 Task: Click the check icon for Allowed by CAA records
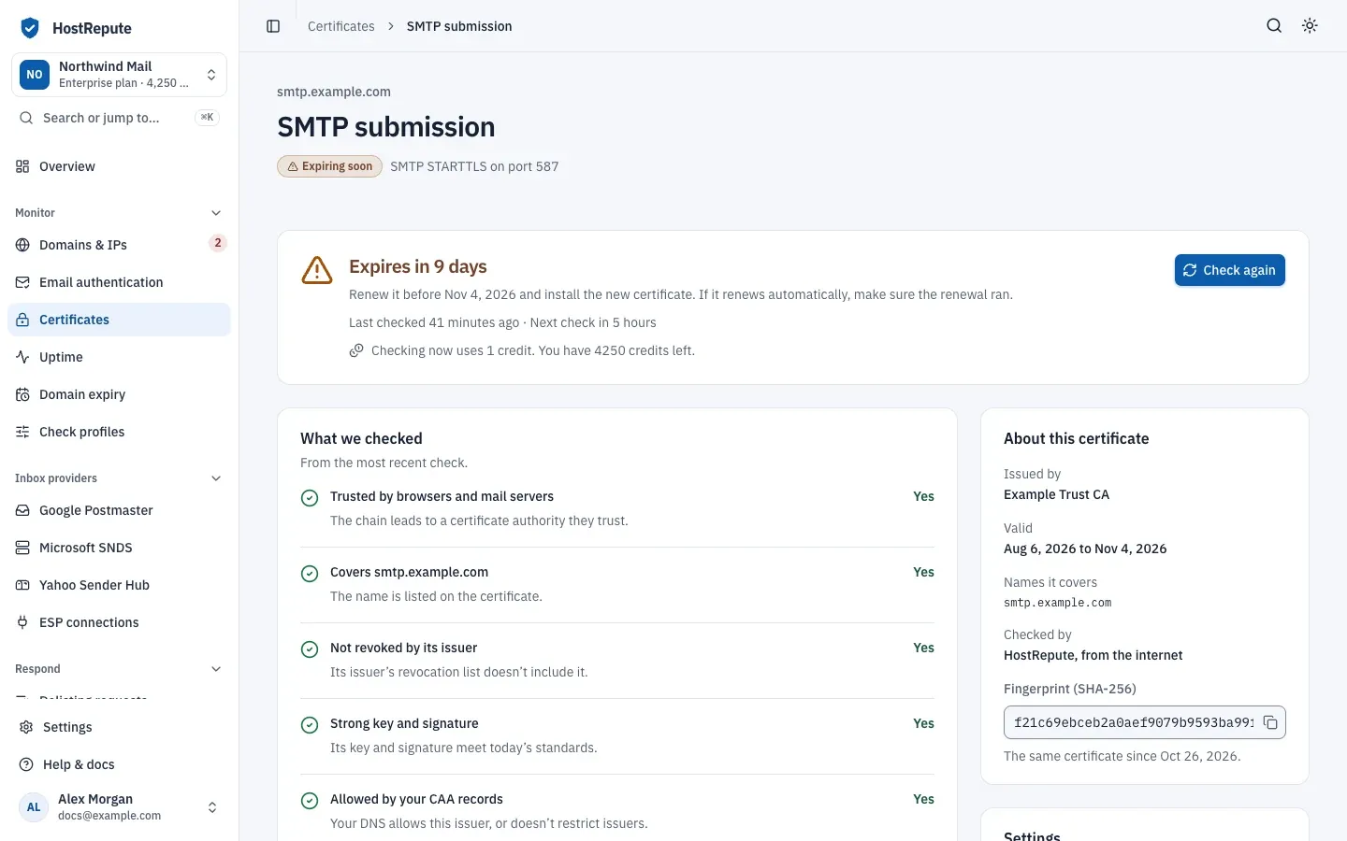coord(310,801)
